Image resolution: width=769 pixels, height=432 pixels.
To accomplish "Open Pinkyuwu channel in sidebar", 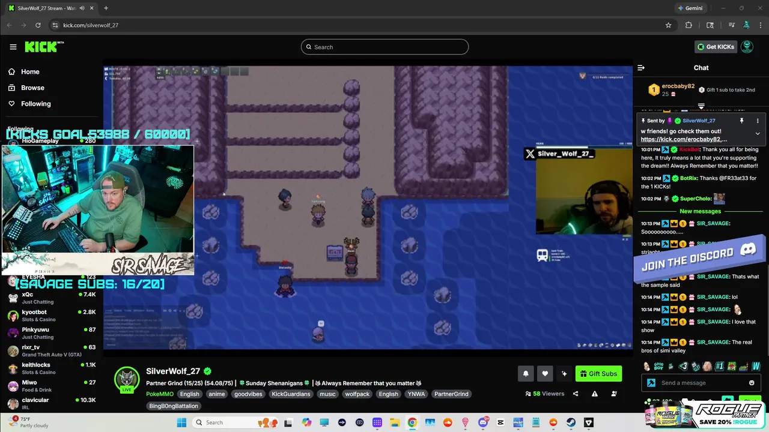I will point(52,333).
